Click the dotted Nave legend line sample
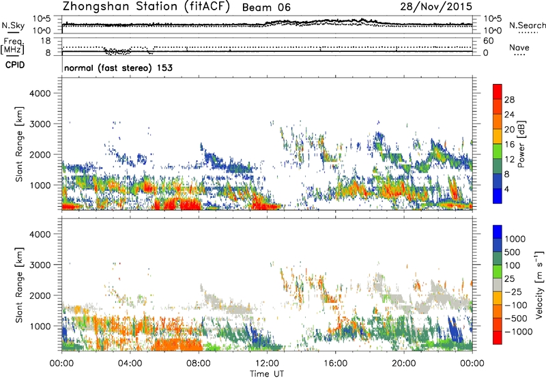 point(519,55)
